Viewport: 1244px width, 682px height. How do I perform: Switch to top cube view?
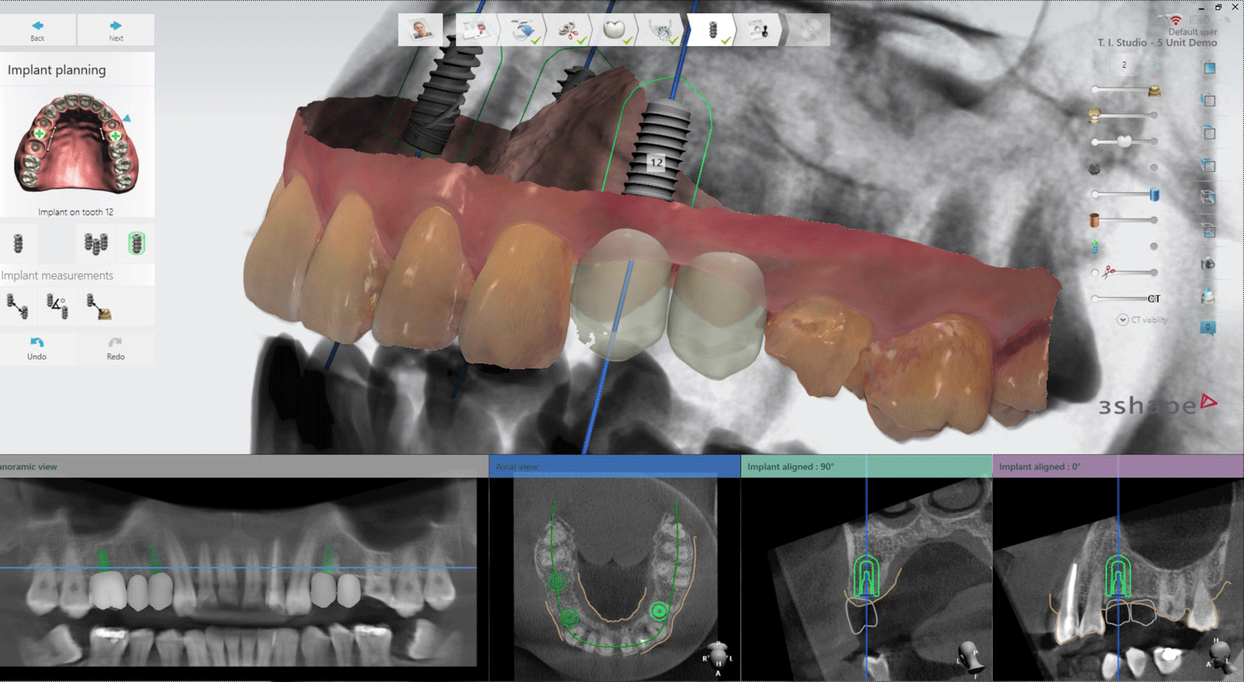coord(1209,132)
